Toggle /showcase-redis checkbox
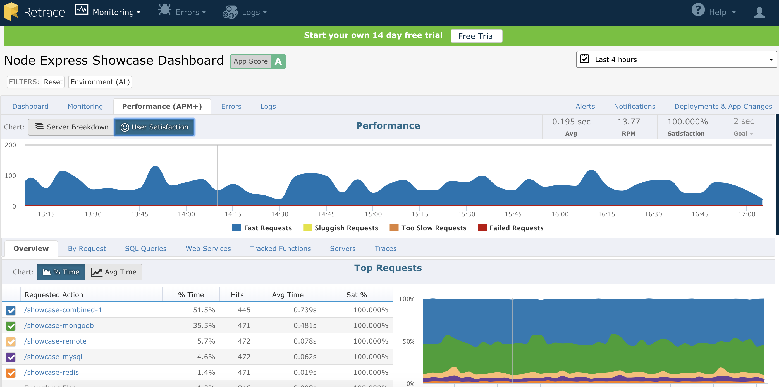The image size is (779, 387). (11, 373)
